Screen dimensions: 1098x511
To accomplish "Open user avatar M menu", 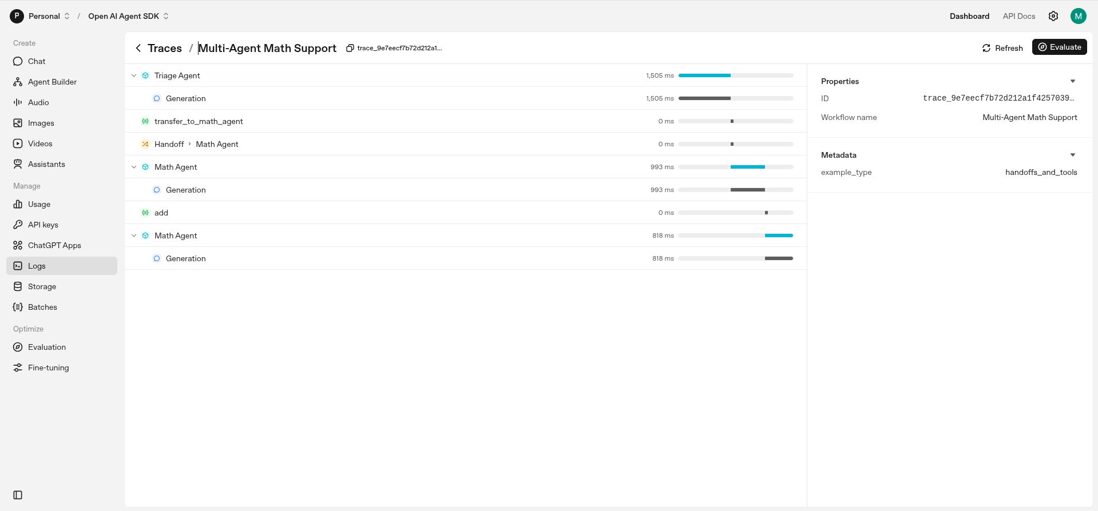I will 1079,16.
